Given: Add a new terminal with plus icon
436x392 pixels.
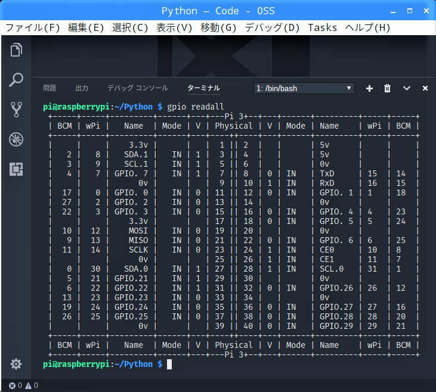Looking at the screenshot, I should (x=369, y=88).
